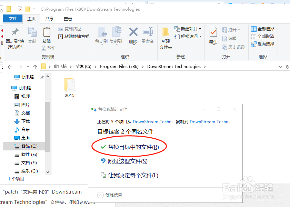Click the destination DownStream Techn... link
This screenshot has height=207, width=290.
210,122
